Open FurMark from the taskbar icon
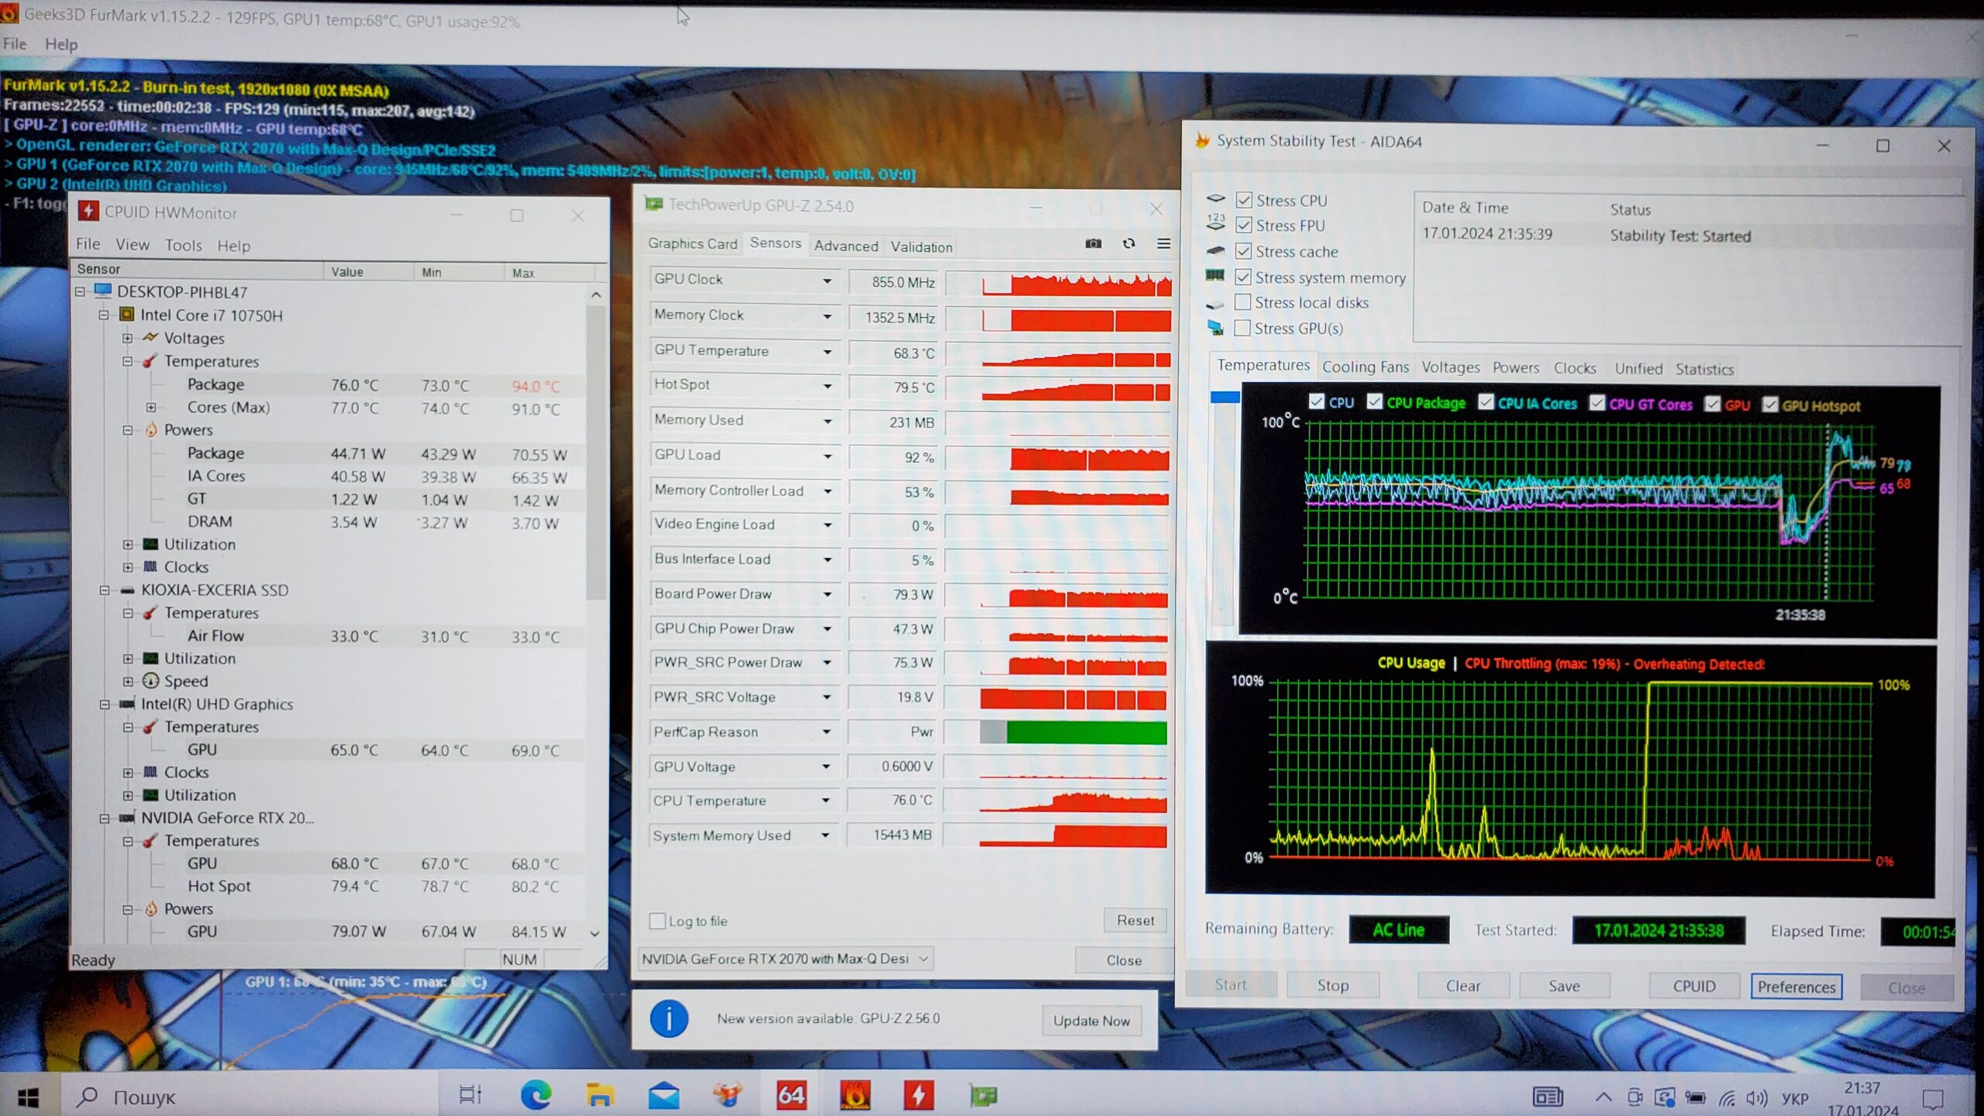Image resolution: width=1984 pixels, height=1116 pixels. click(855, 1095)
